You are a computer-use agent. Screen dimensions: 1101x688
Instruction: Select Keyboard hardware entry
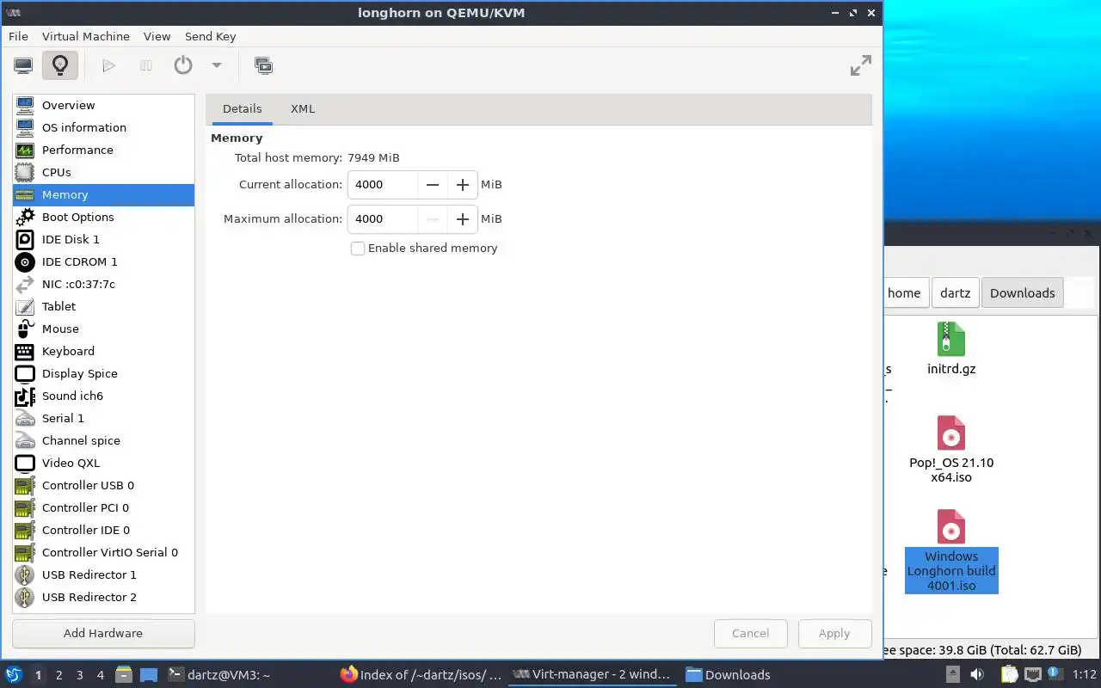coord(103,351)
